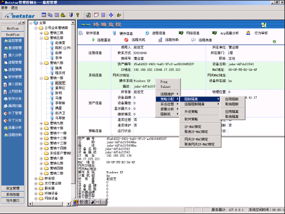Select terminal 张明 in the tree
This screenshot has width=285, height=214.
tap(59, 93)
